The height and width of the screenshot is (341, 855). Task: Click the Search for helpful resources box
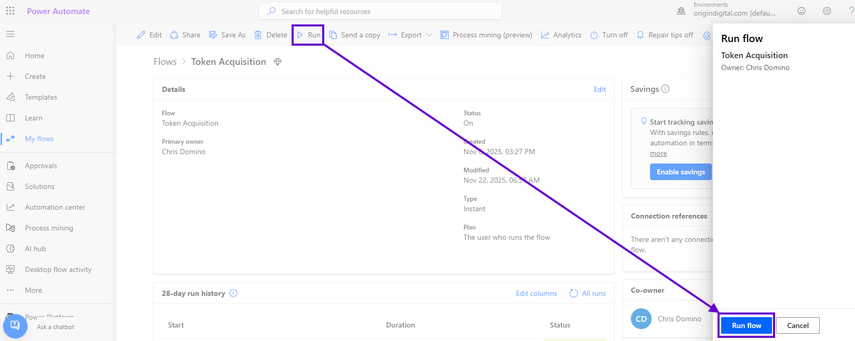380,11
